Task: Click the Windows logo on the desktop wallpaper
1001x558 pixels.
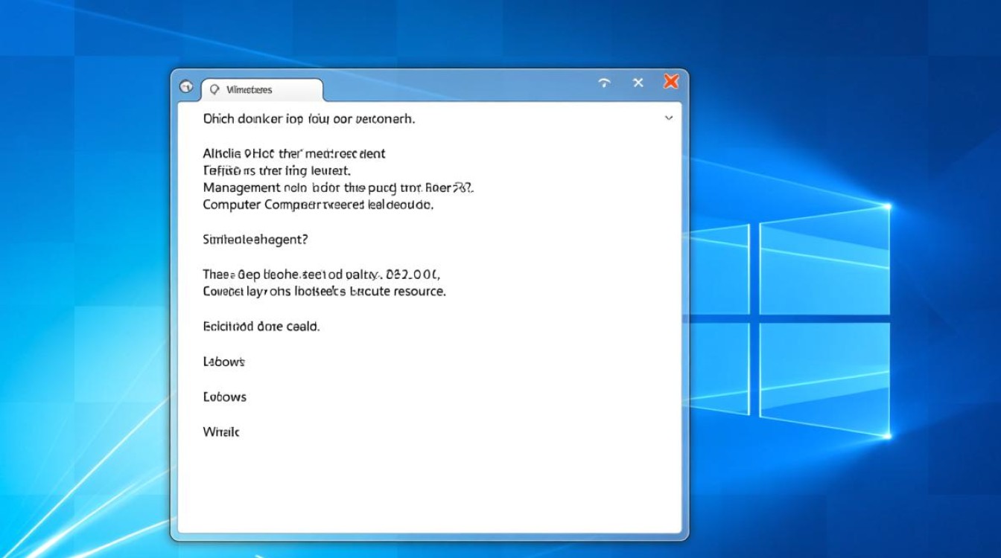Action: [789, 320]
